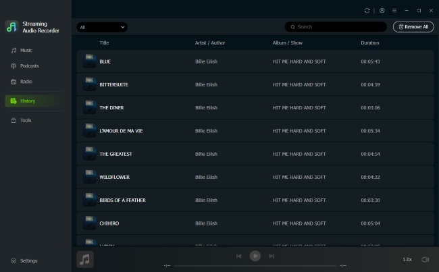Image resolution: width=439 pixels, height=272 pixels.
Task: Select L'AMOUR DE MA VIE title
Action: pyautogui.click(x=121, y=131)
